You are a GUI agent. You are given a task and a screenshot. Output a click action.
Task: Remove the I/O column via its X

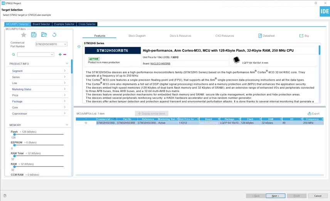click(x=301, y=119)
